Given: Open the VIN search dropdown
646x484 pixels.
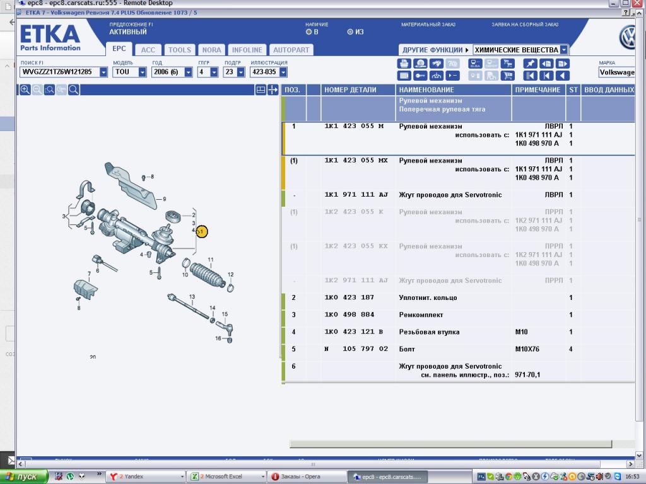Looking at the screenshot, I should (x=103, y=72).
